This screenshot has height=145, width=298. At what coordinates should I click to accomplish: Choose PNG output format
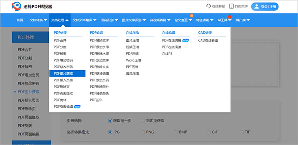(143, 132)
